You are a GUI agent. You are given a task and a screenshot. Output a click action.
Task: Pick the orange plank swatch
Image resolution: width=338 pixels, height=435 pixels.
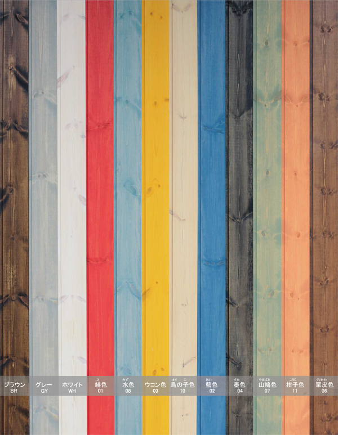click(295, 186)
